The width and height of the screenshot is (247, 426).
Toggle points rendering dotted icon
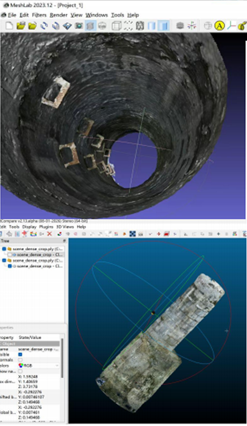pyautogui.click(x=128, y=26)
